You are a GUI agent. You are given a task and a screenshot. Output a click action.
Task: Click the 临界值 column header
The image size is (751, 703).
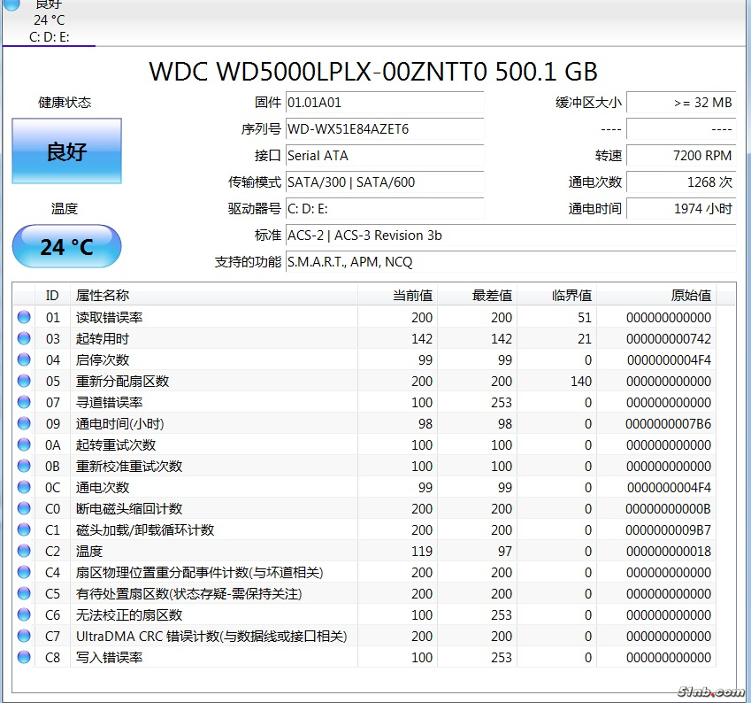(x=556, y=296)
